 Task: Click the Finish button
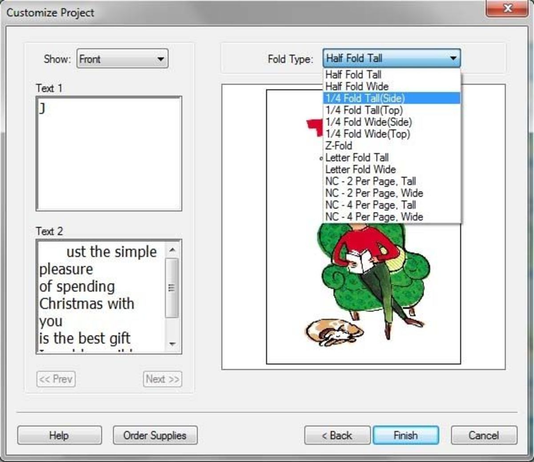405,435
